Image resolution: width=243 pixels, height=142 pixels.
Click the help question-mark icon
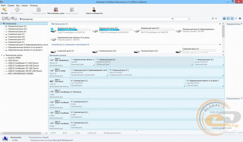point(240,19)
